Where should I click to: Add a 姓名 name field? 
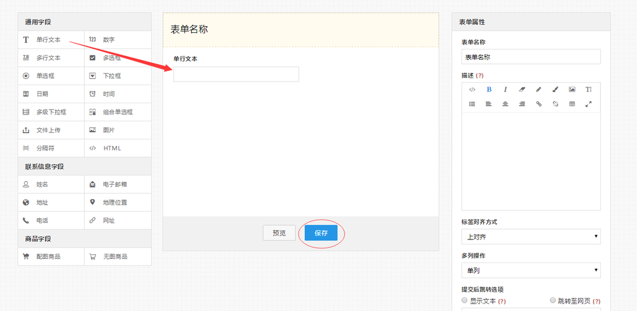tap(51, 184)
